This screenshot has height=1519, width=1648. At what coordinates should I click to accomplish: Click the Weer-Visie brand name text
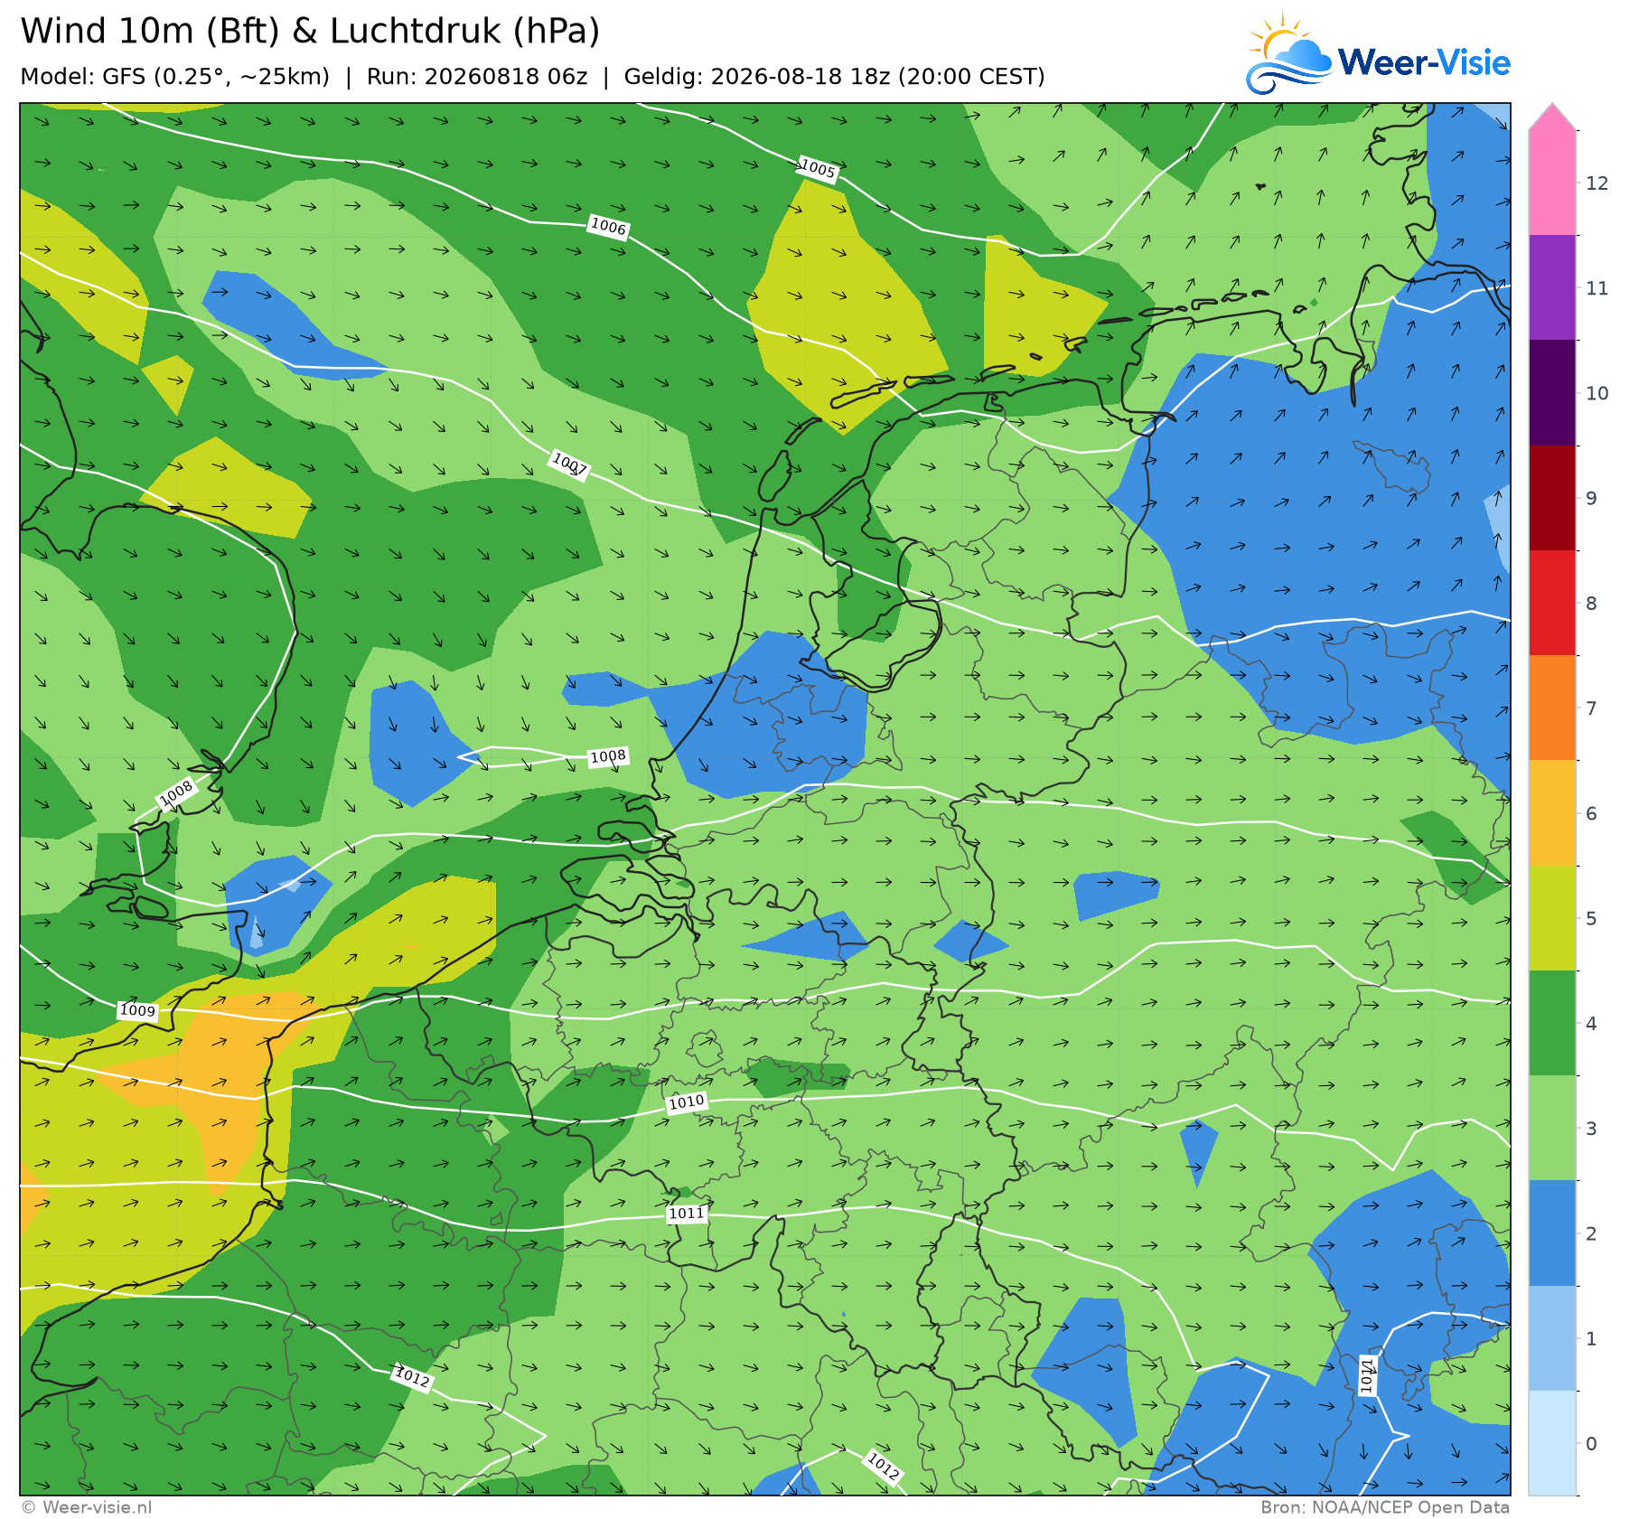point(1424,62)
